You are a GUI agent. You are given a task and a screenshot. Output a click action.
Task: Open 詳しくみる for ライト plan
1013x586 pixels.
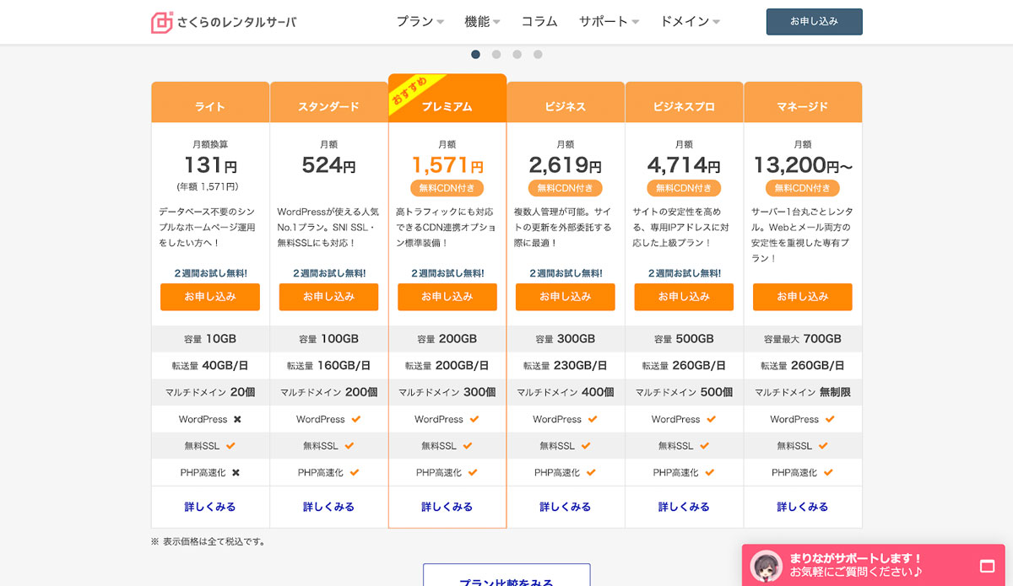210,507
